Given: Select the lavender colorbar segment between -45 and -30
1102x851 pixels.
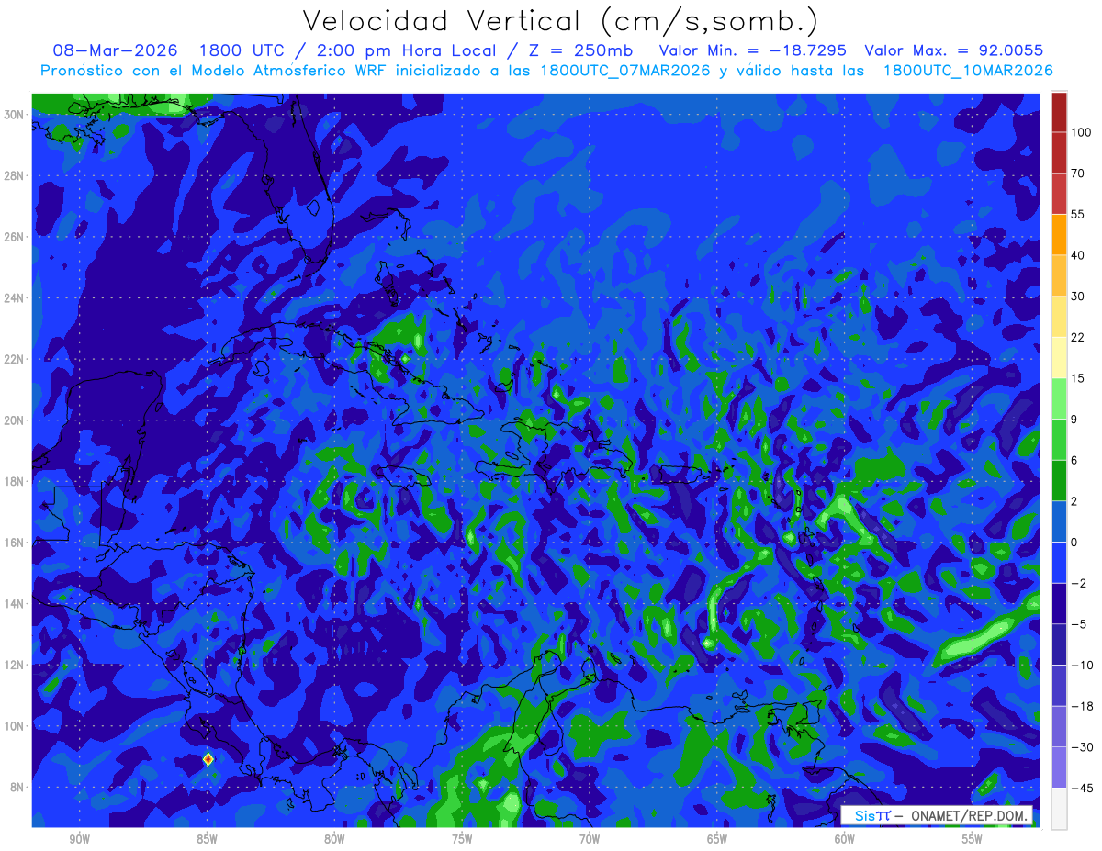Looking at the screenshot, I should coord(1059,767).
